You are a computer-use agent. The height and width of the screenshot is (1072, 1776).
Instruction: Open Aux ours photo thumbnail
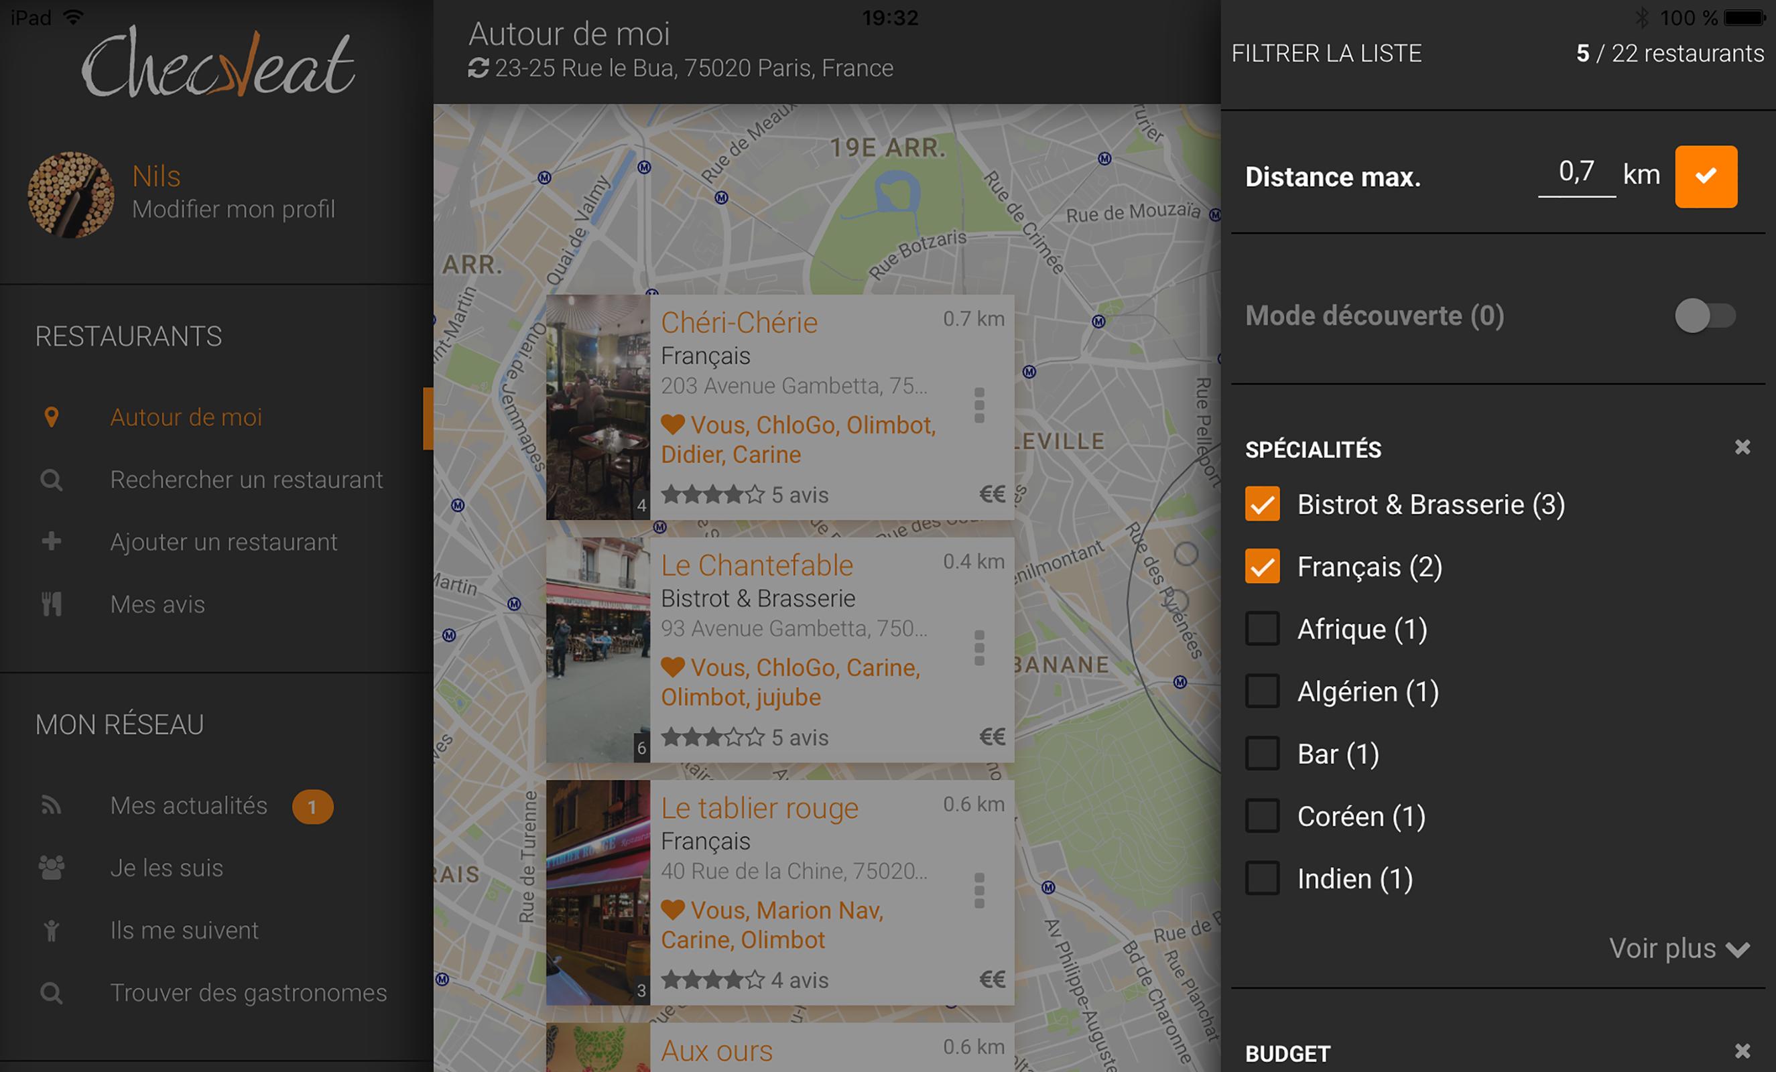point(598,1047)
